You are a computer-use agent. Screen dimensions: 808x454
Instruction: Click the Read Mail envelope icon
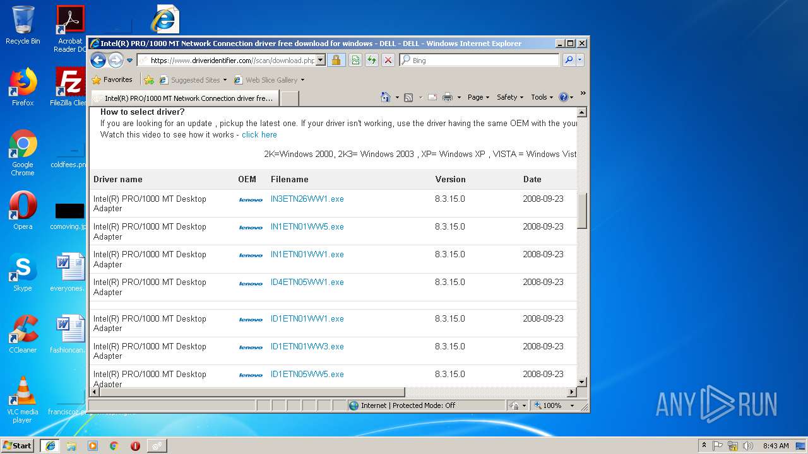pyautogui.click(x=432, y=97)
